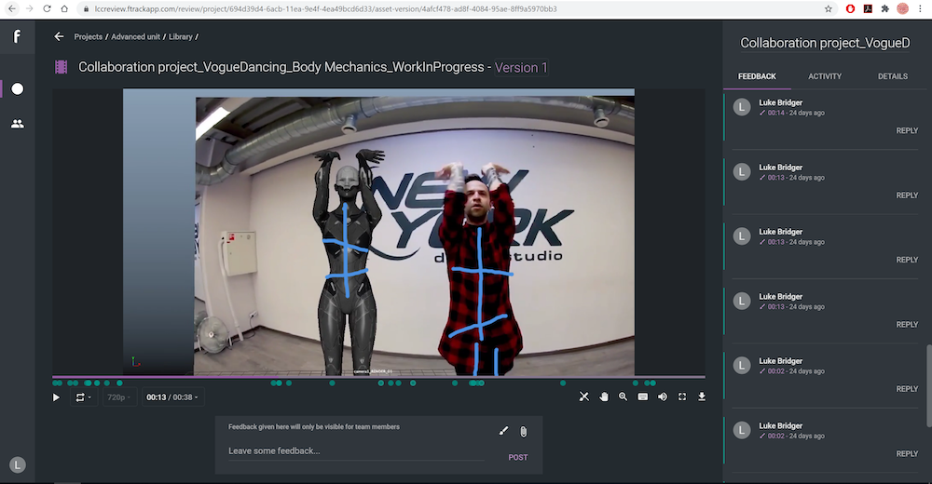Open the collaborators people icon in sidebar
Image resolution: width=932 pixels, height=484 pixels.
tap(18, 124)
